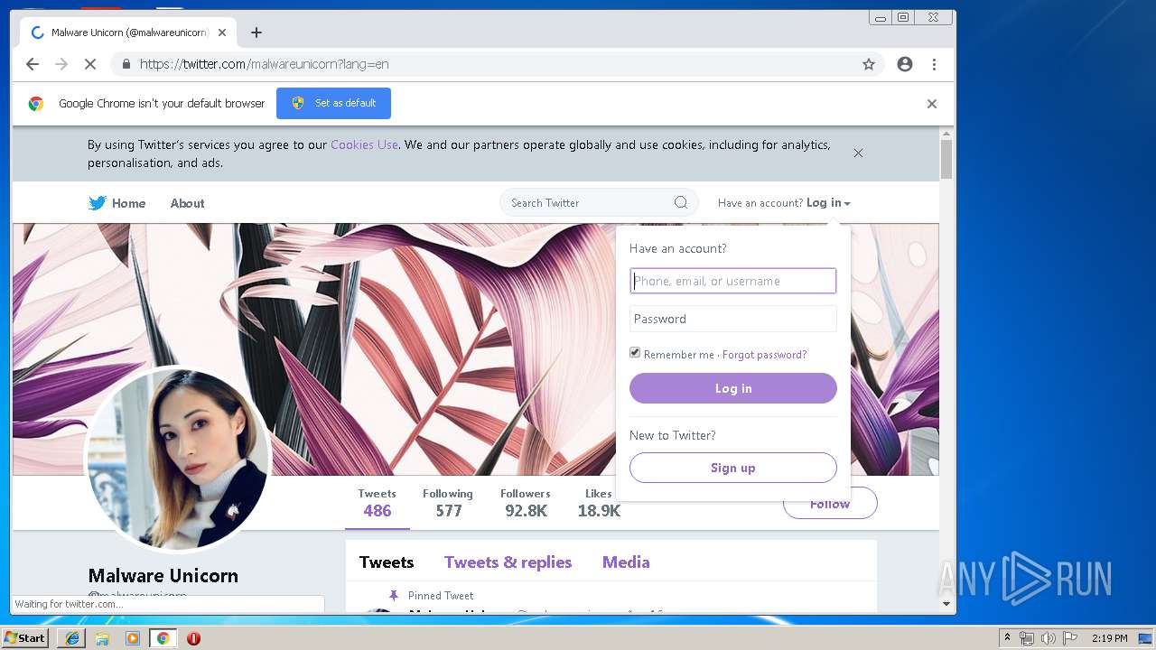View the Likes 18.9K list
The image size is (1156, 650).
[599, 503]
